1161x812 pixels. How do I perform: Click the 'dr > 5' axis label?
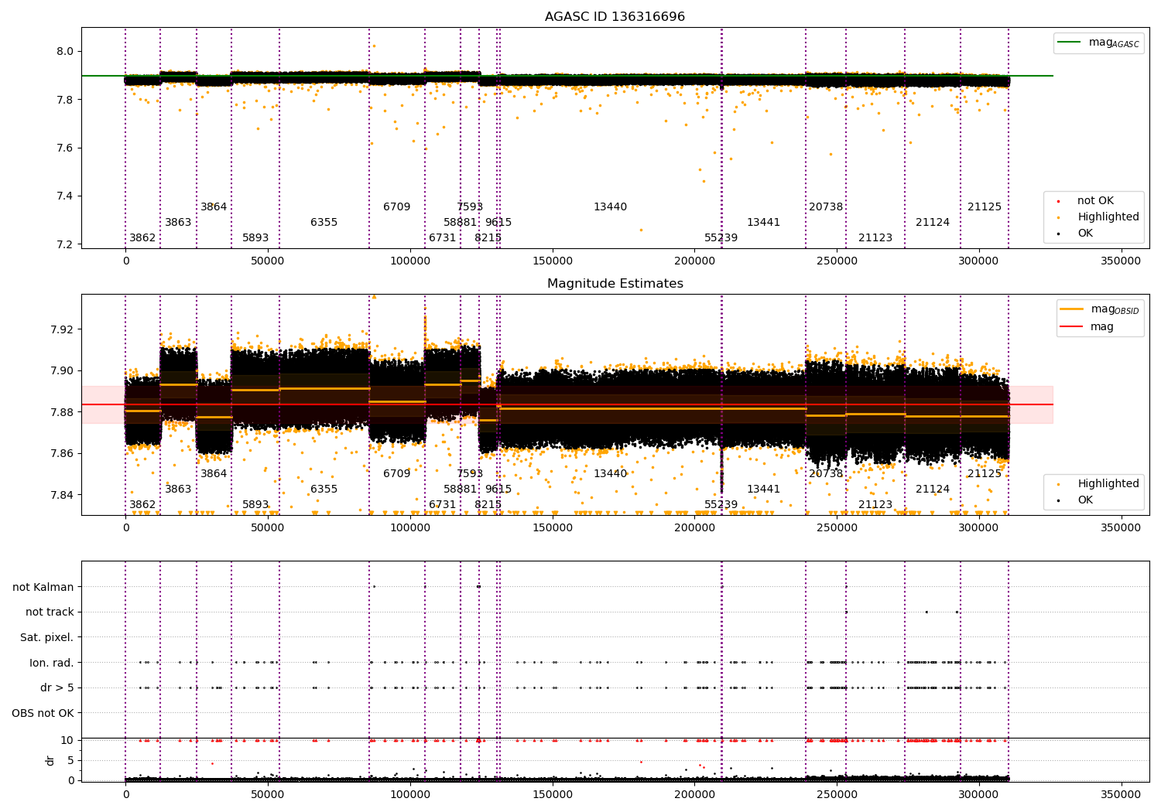click(57, 687)
